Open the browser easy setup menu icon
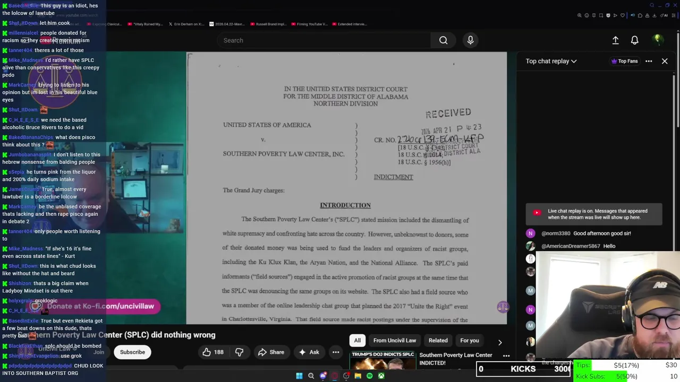 pos(674,15)
